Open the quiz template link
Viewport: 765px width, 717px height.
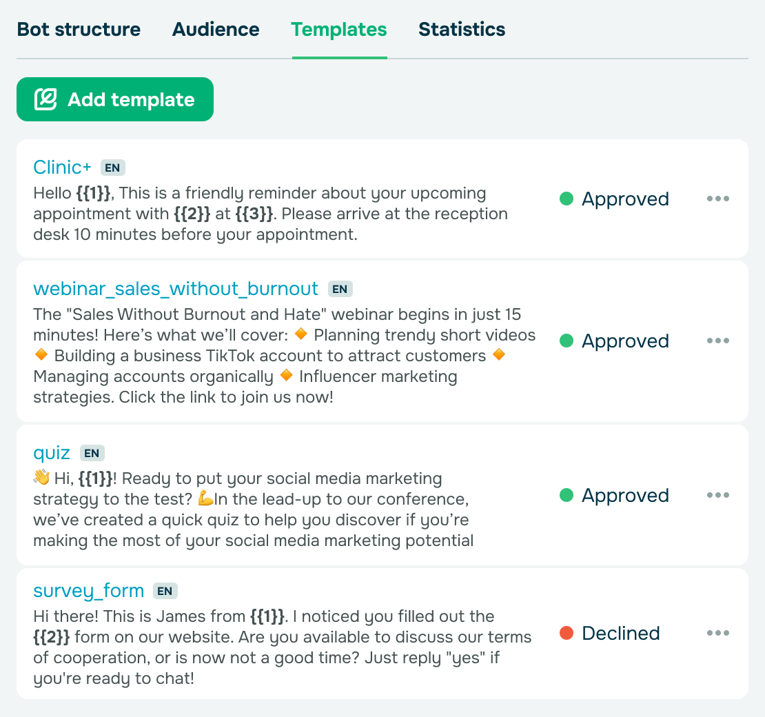pyautogui.click(x=52, y=454)
